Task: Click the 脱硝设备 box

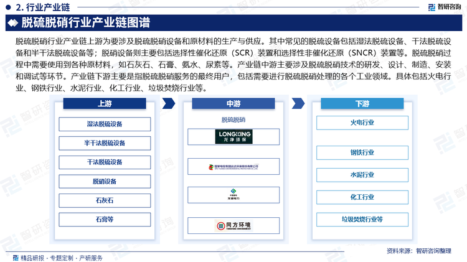Action: click(x=105, y=181)
